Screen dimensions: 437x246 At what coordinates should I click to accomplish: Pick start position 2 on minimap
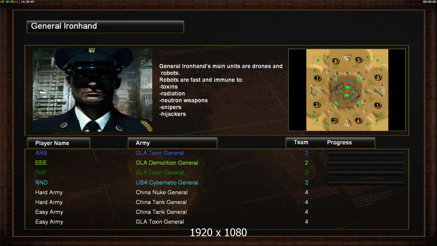[335, 121]
